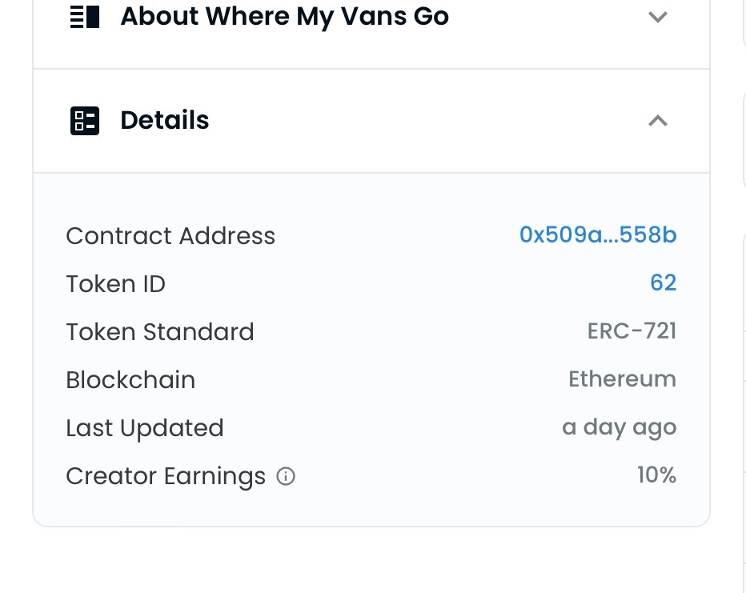Open contract address 0x509a...558b link
The image size is (746, 593).
pyautogui.click(x=598, y=235)
